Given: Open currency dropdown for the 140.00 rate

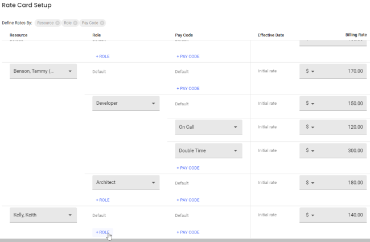Looking at the screenshot, I should point(310,215).
